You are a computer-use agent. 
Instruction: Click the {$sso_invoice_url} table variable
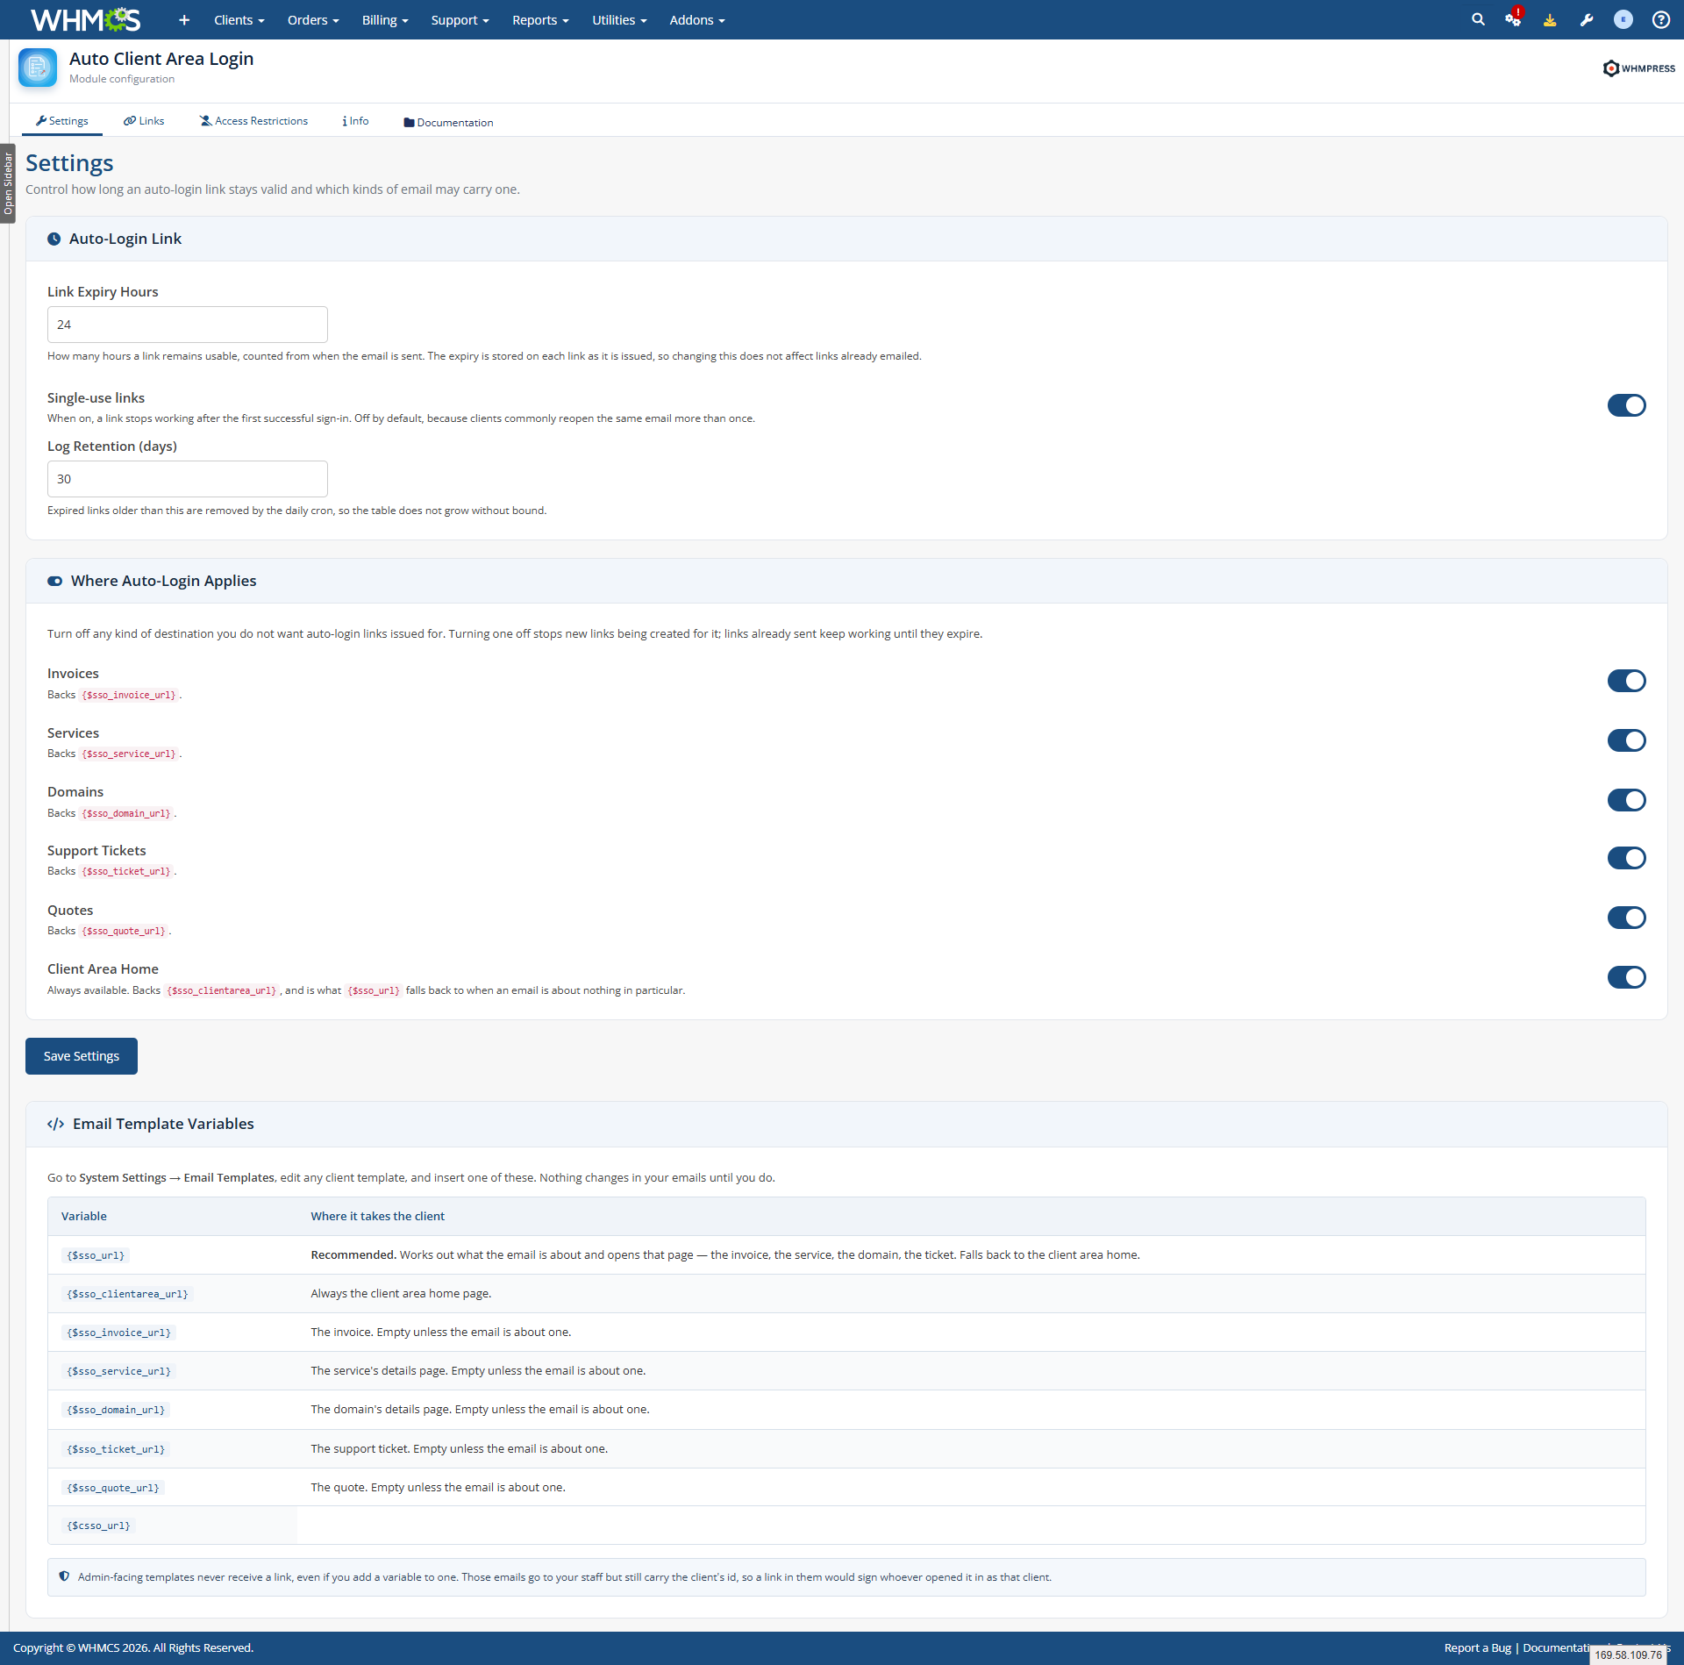(x=119, y=1333)
